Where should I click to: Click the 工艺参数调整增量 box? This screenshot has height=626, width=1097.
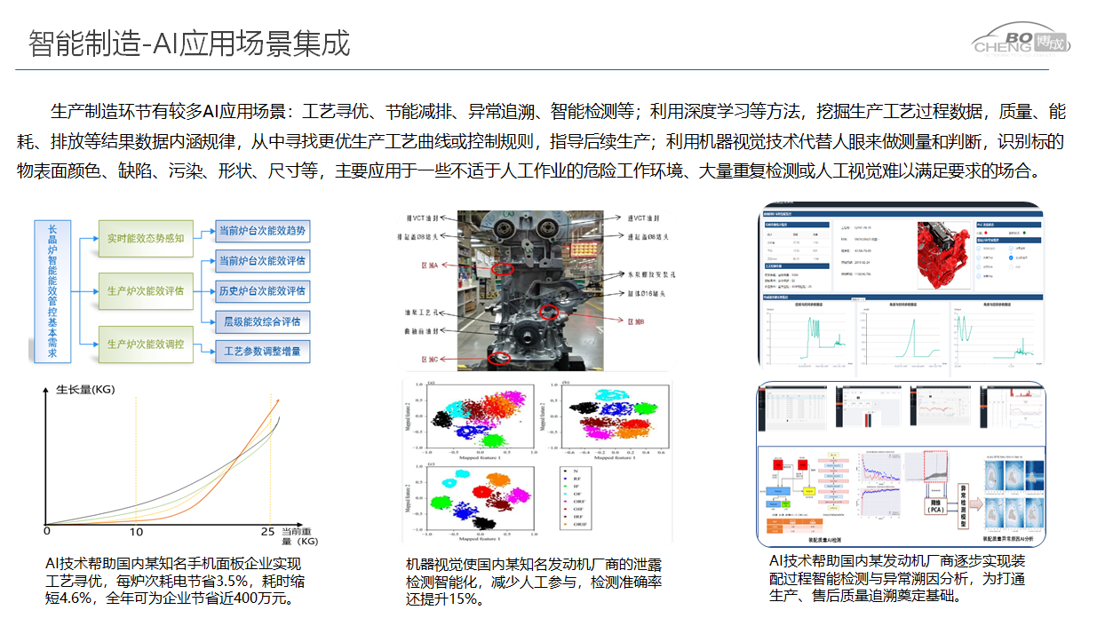tap(262, 351)
